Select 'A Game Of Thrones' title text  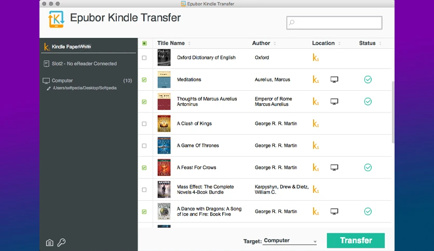click(x=198, y=145)
